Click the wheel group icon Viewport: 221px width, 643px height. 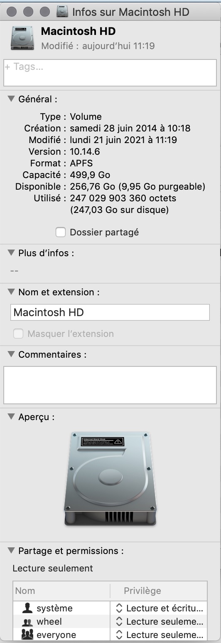(x=27, y=622)
